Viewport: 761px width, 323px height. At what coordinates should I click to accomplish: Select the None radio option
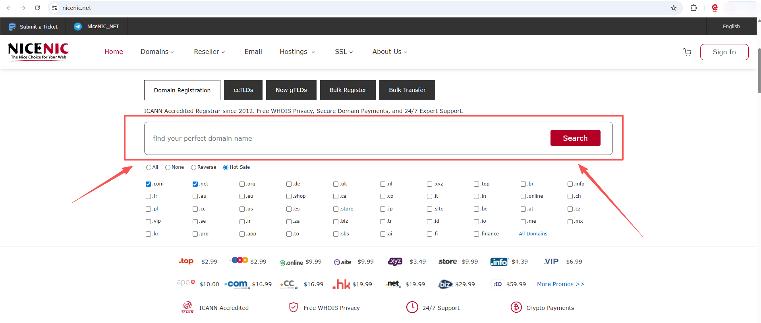tap(168, 167)
